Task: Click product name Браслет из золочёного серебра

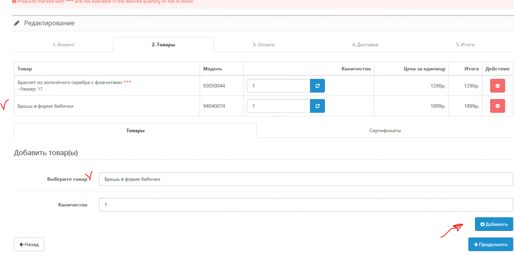Action: pyautogui.click(x=70, y=82)
